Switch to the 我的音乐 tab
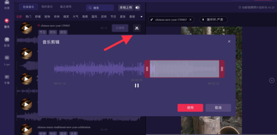Screen dimensions: 277x135 pyautogui.click(x=47, y=7)
